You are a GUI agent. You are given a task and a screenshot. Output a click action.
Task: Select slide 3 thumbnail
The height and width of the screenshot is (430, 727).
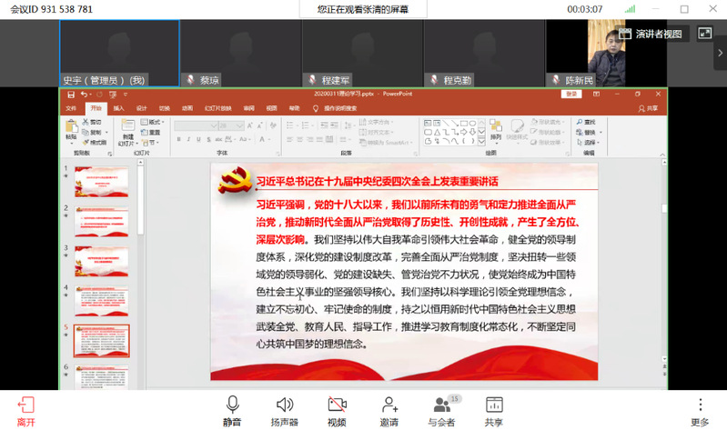(x=102, y=262)
